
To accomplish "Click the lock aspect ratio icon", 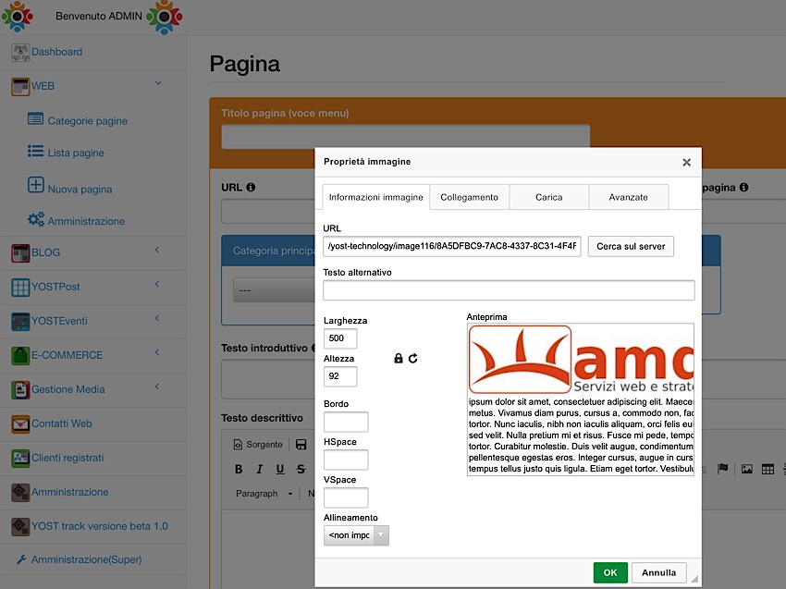I will [399, 358].
